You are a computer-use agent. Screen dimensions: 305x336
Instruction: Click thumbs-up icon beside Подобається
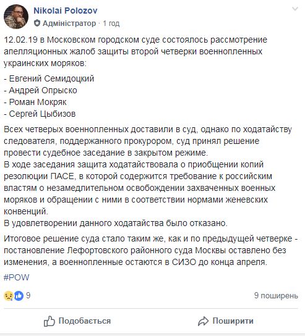(49, 321)
